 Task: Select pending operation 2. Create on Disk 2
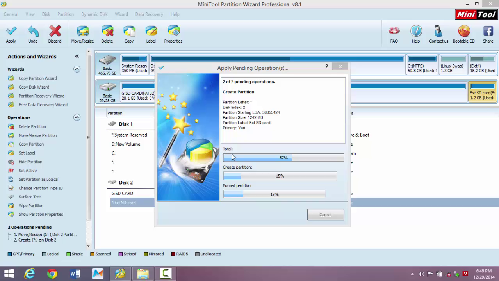[x=35, y=240]
